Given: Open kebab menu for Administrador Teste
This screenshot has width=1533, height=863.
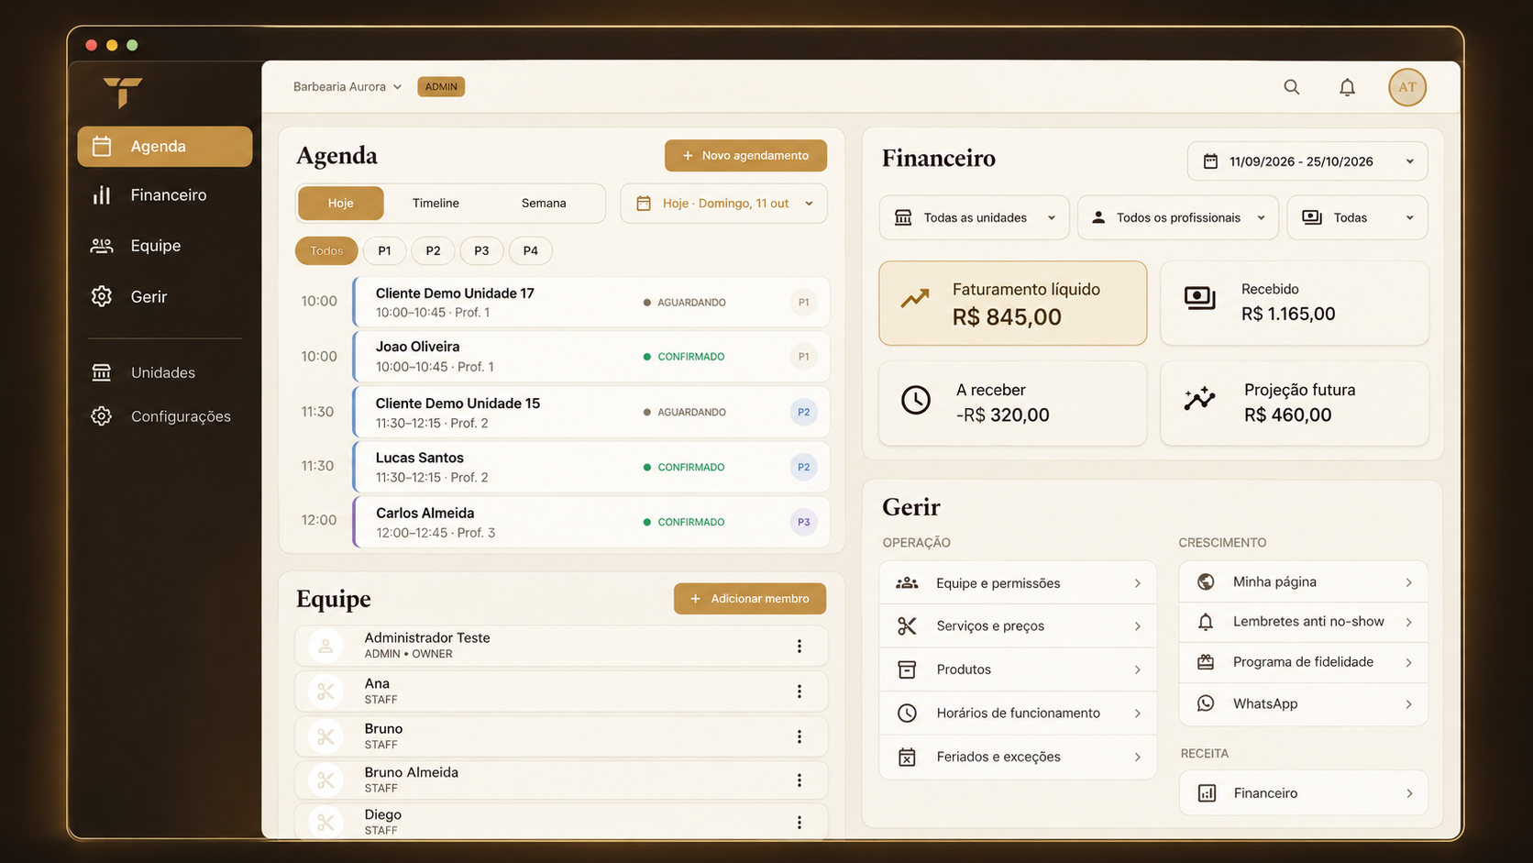Looking at the screenshot, I should click(x=800, y=646).
